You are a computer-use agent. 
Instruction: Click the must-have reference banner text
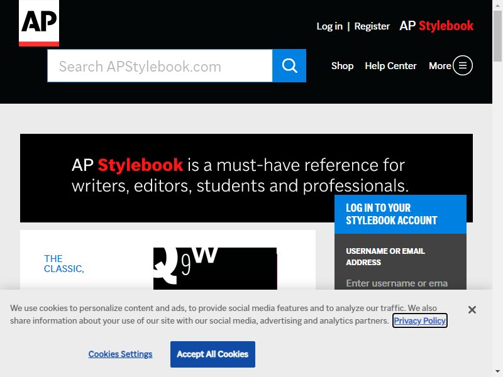[240, 175]
